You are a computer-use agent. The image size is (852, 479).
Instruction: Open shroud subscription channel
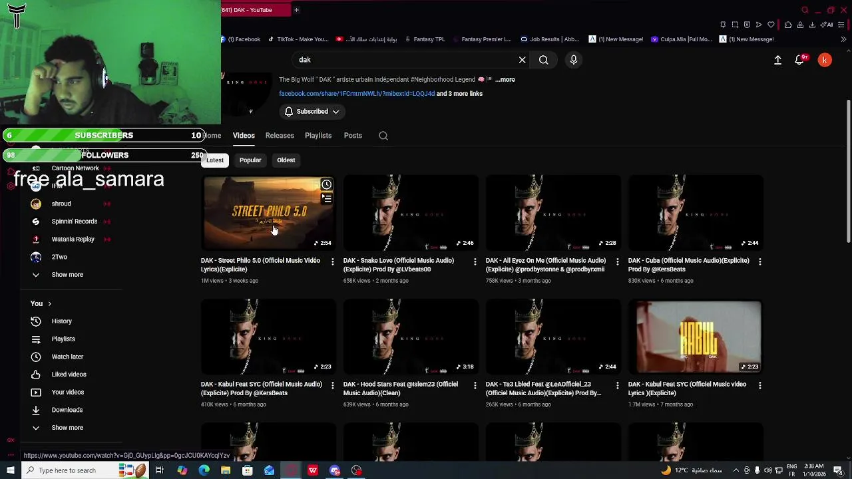tap(61, 204)
